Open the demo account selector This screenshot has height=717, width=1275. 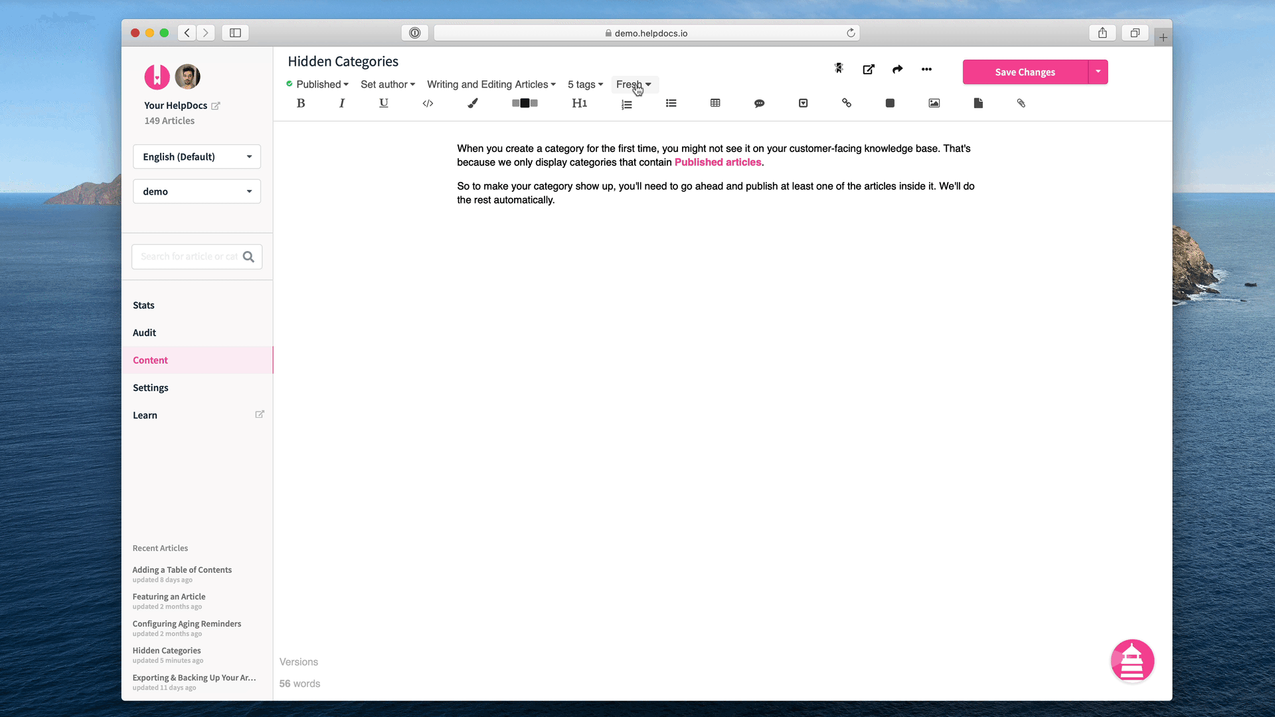(197, 191)
